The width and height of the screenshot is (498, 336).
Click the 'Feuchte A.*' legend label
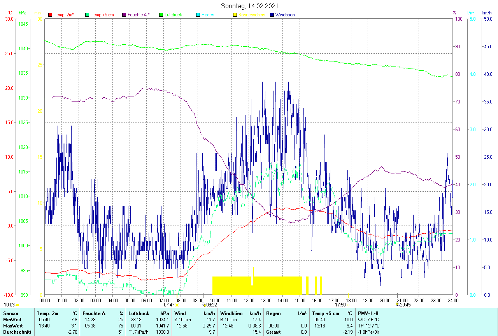[139, 15]
